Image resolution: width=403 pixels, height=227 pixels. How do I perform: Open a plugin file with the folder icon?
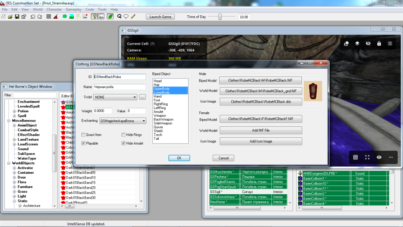pyautogui.click(x=10, y=17)
